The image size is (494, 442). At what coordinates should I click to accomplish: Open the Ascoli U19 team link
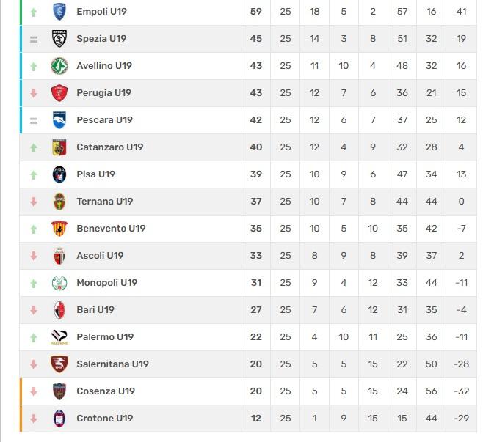100,256
